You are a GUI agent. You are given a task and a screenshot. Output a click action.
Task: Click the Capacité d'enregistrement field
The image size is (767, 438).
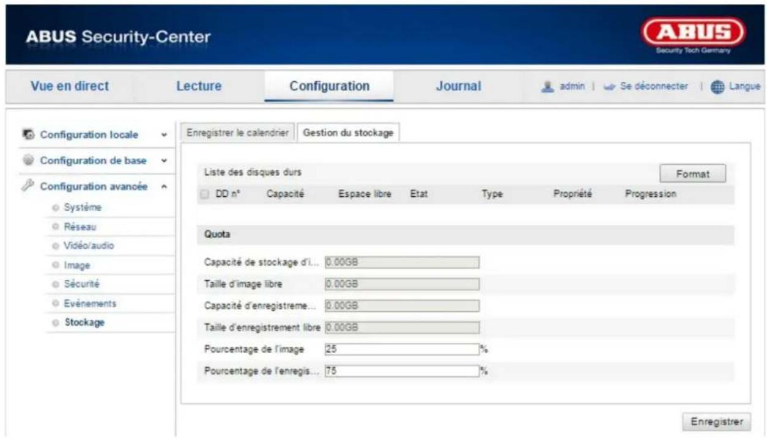click(401, 305)
